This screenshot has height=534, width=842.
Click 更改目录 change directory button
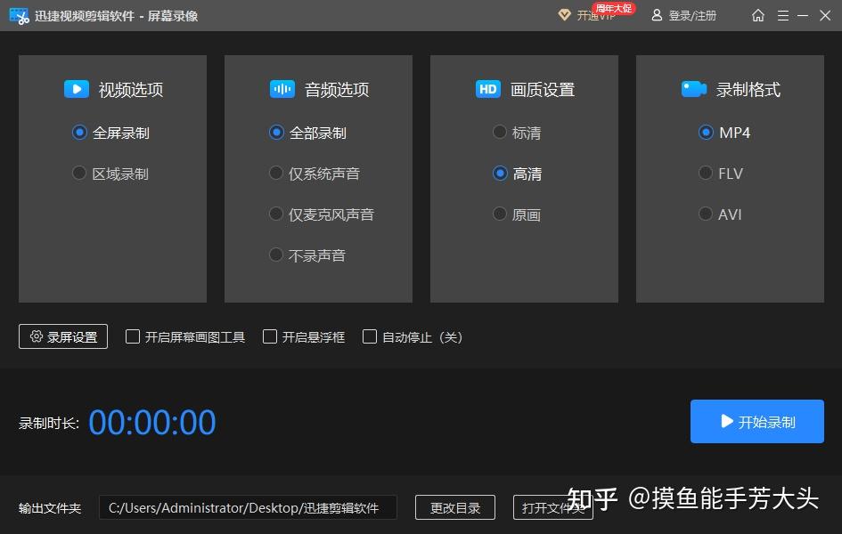click(x=455, y=507)
